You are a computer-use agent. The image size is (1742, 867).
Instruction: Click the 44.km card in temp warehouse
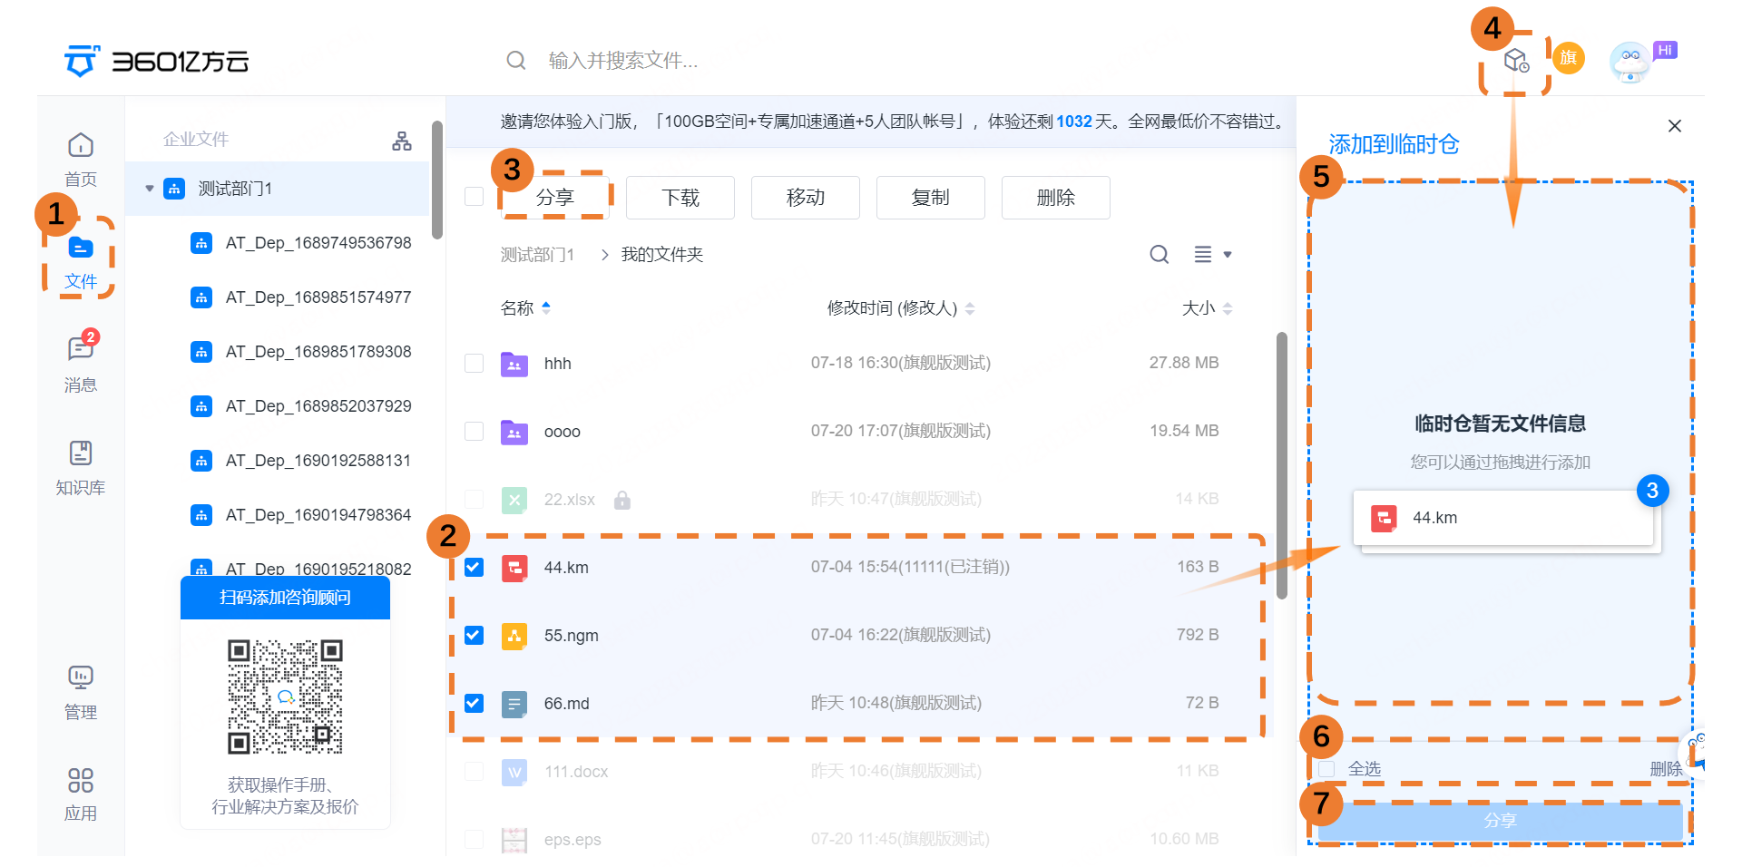pos(1503,518)
